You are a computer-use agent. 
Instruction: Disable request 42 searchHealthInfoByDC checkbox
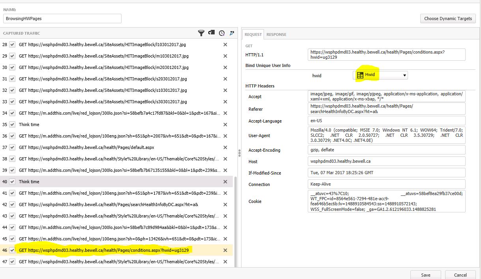click(x=12, y=205)
